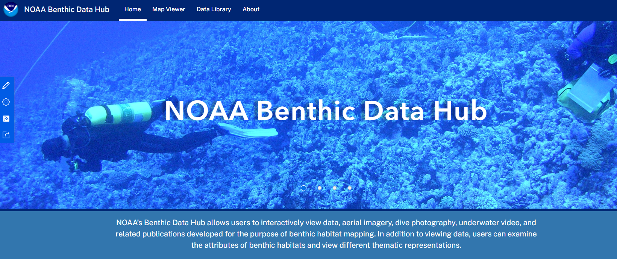
Task: Select the first carousel slide dot
Action: click(304, 188)
